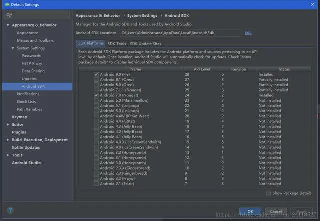Select the Android 4.4W (KitKat Wear) row
Screen dimensions: 320x221
pyautogui.click(x=195, y=116)
